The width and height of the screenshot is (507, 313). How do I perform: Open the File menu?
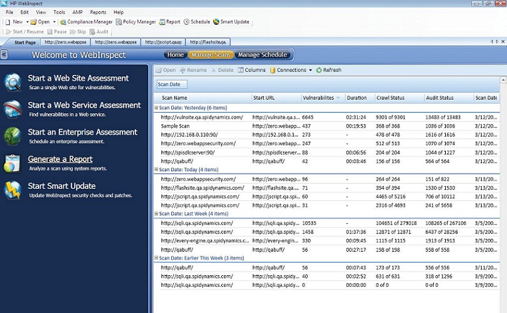(9, 12)
